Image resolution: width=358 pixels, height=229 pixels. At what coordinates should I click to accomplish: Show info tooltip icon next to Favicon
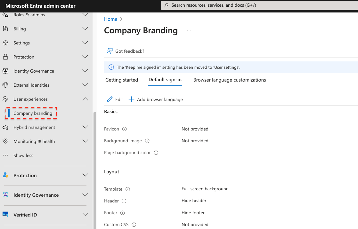point(125,129)
